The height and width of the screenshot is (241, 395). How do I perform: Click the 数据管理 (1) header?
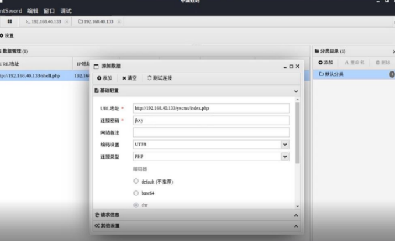(x=14, y=51)
